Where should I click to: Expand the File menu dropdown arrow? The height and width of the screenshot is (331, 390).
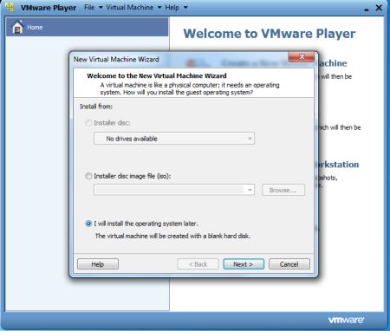pos(101,8)
